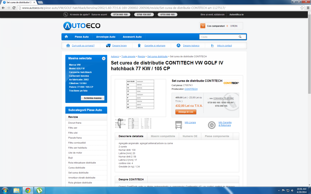Click the Cauta search field
The width and height of the screenshot is (311, 194).
click(x=218, y=37)
